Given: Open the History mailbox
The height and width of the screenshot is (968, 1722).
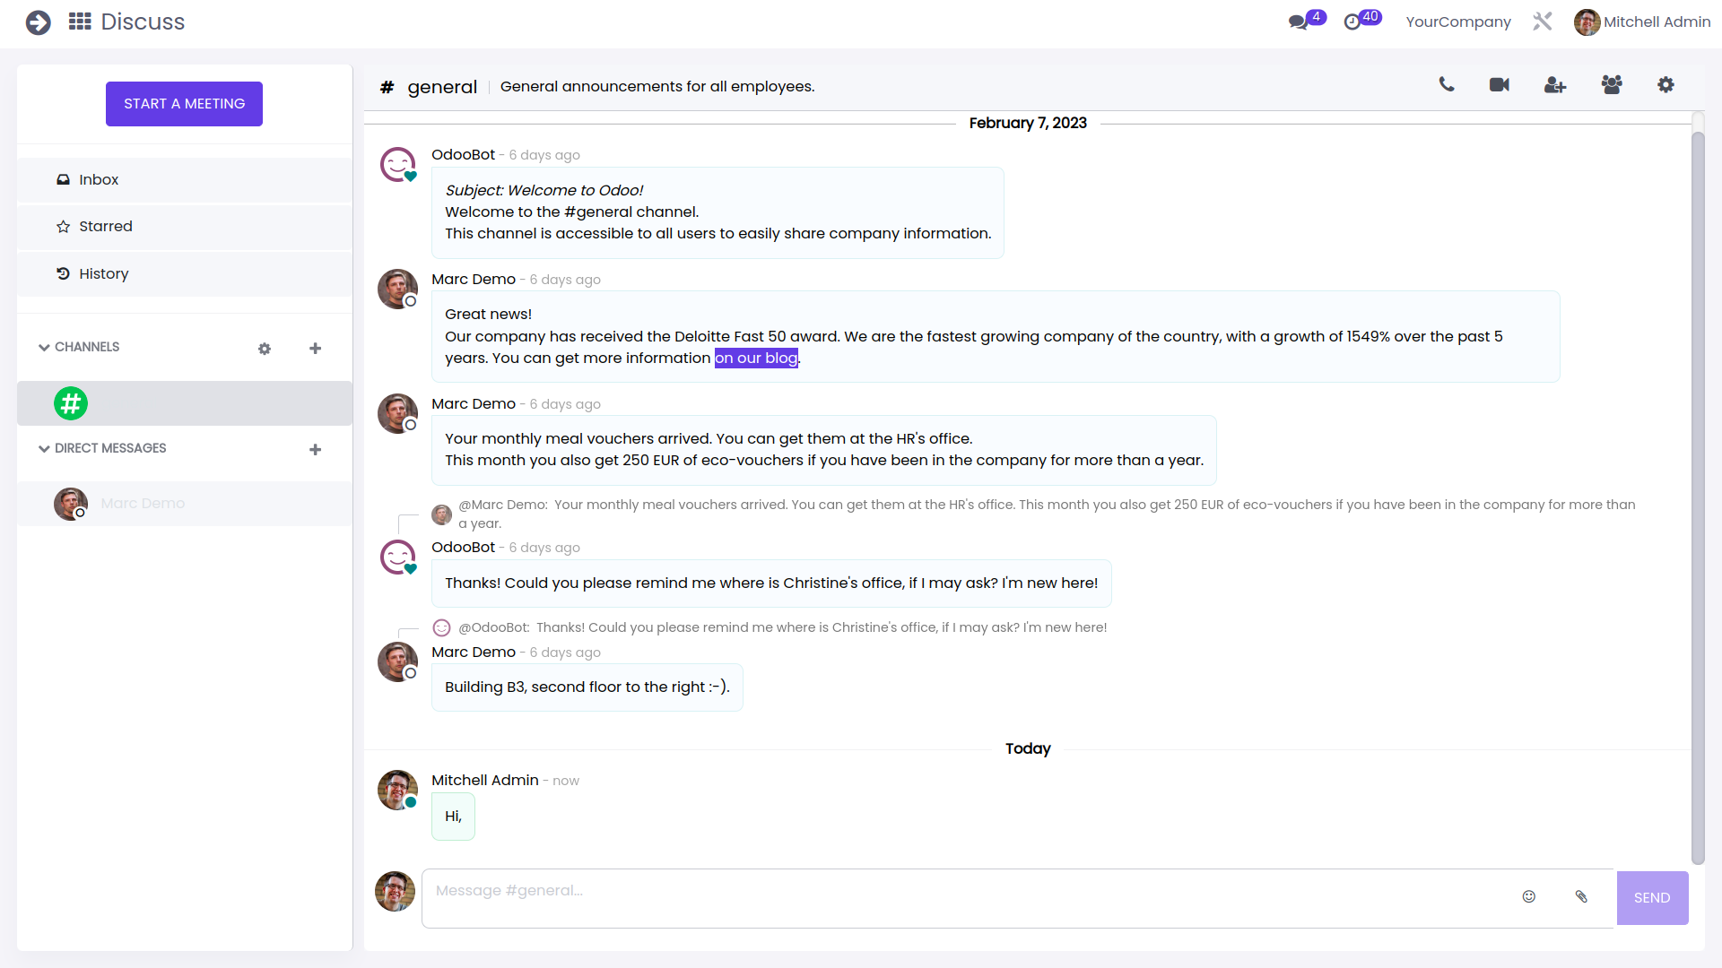Looking at the screenshot, I should 103,274.
